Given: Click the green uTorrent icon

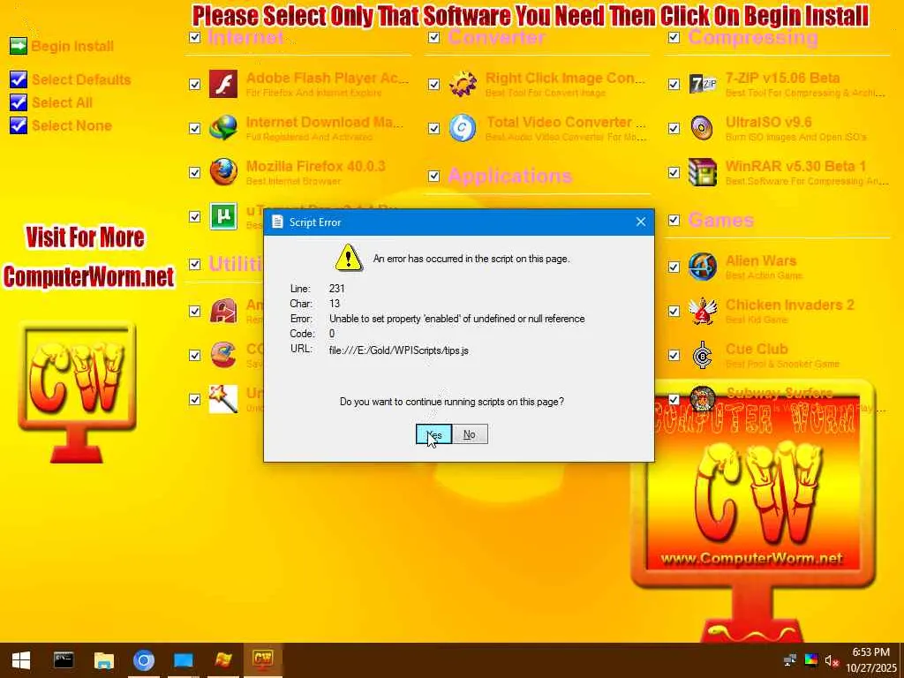Looking at the screenshot, I should [223, 216].
